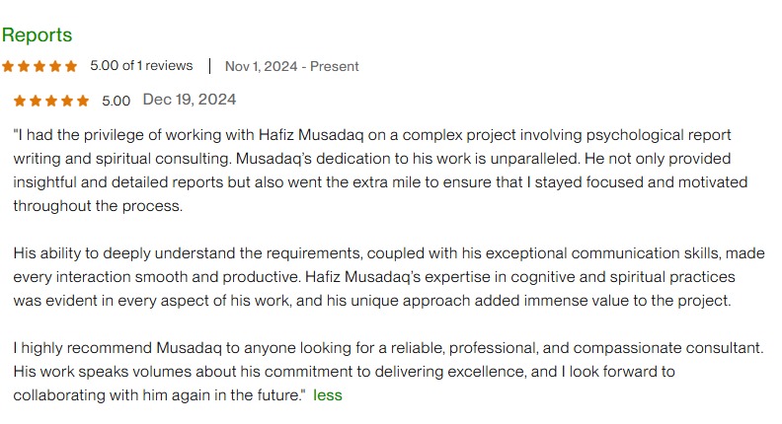Collapse the review with the less link
The height and width of the screenshot is (424, 782).
[328, 395]
